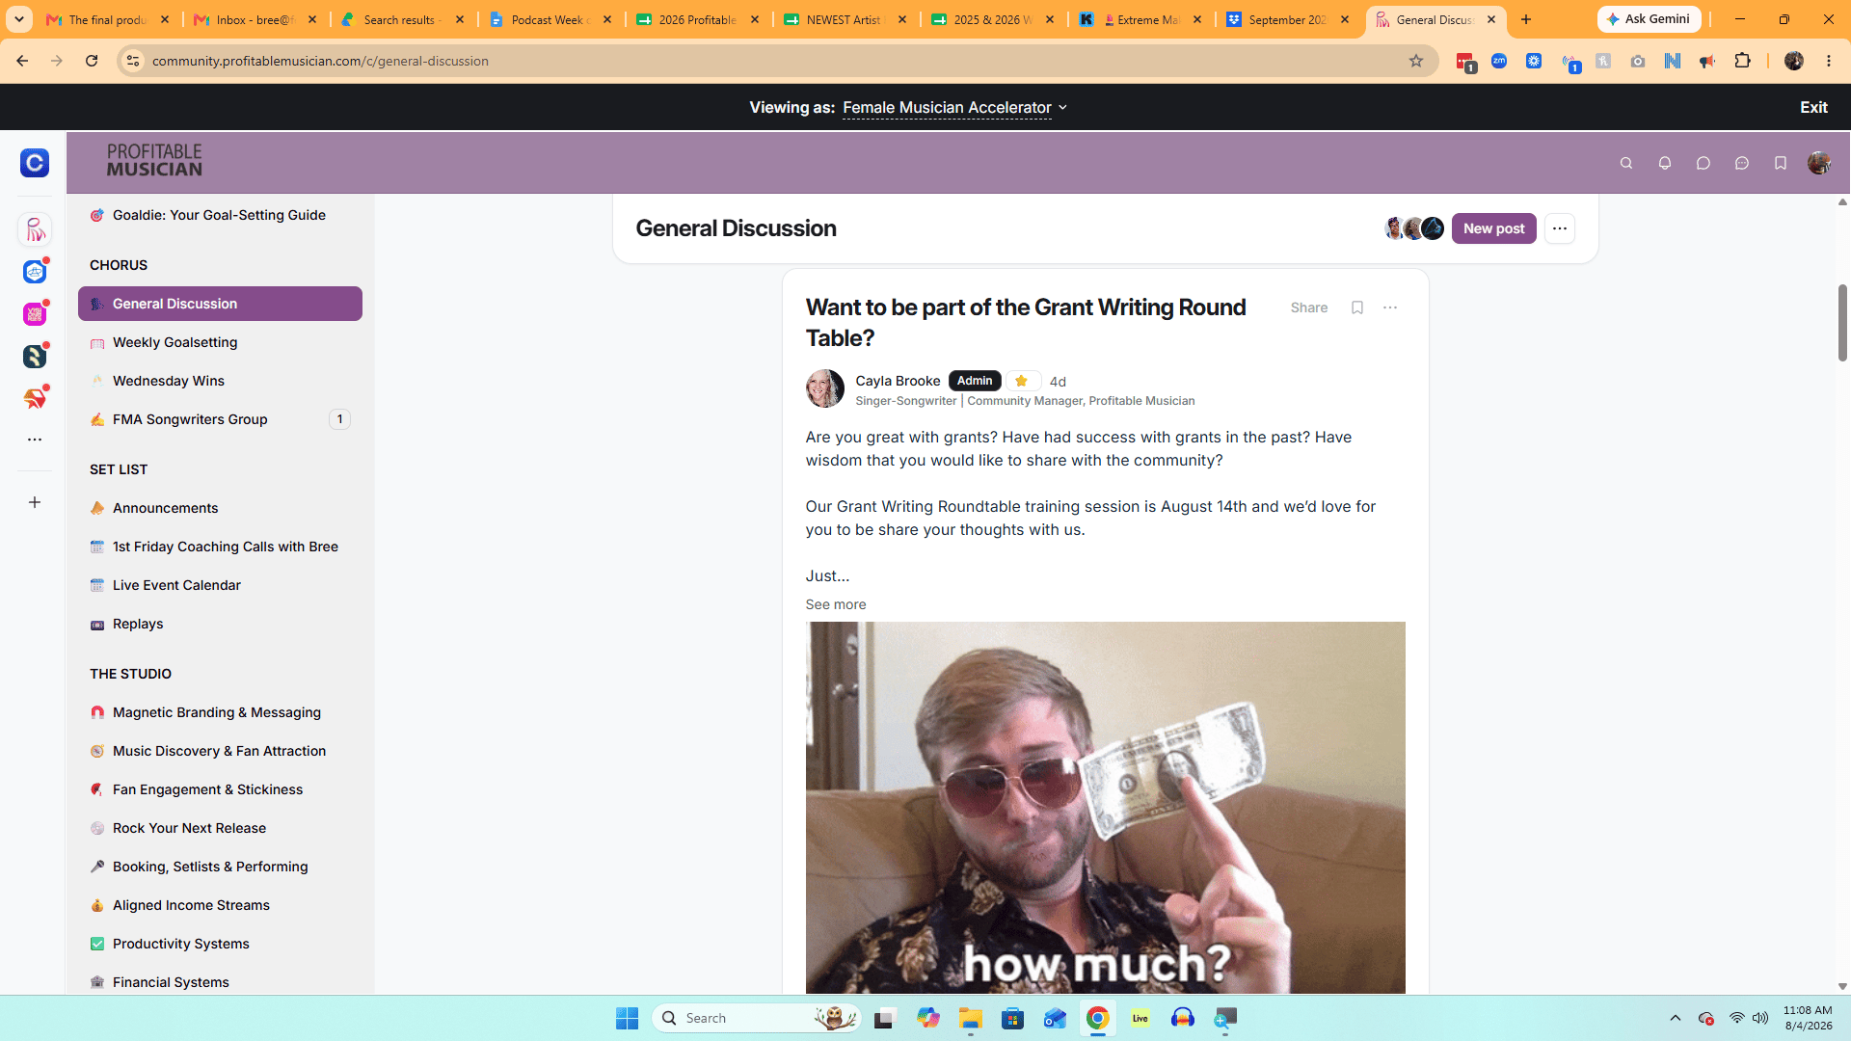Open the Circle community switcher logo
This screenshot has width=1851, height=1041.
35,163
